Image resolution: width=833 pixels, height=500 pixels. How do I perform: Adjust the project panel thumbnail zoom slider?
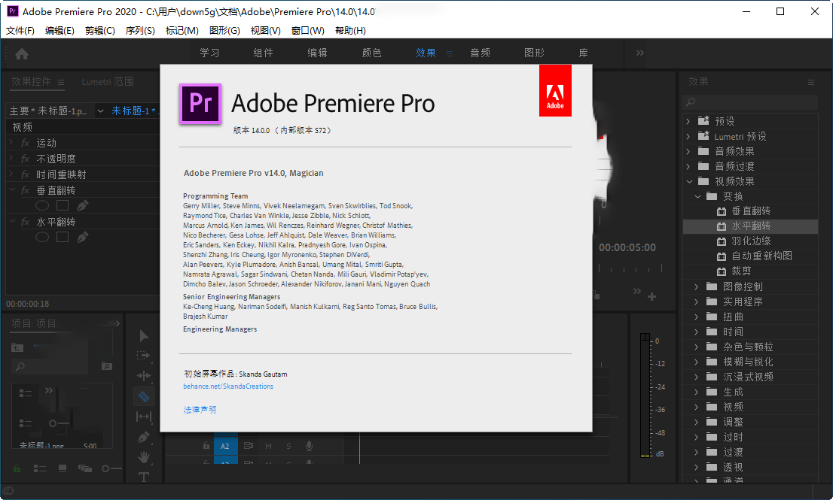(x=111, y=468)
